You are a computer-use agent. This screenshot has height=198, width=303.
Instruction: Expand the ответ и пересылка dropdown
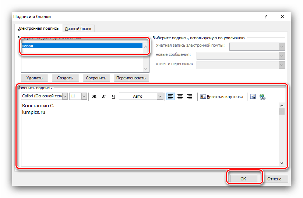pos(282,65)
